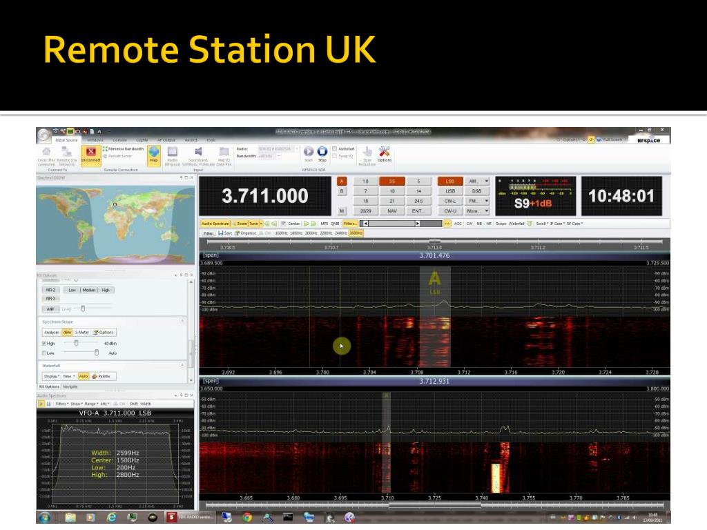Click the Organise filters icon
The height and width of the screenshot is (530, 707).
coord(238,233)
